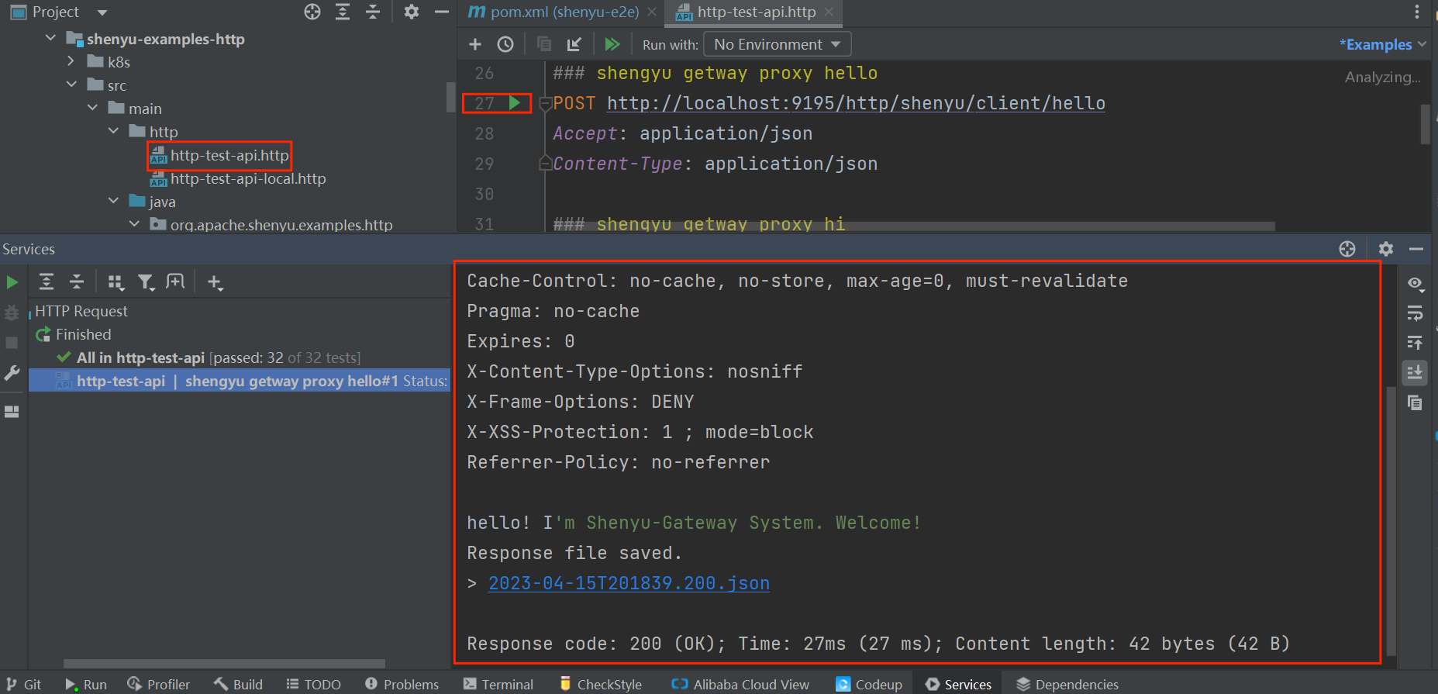Image resolution: width=1438 pixels, height=694 pixels.
Task: Collapse the src folder in project tree
Action: click(x=71, y=85)
